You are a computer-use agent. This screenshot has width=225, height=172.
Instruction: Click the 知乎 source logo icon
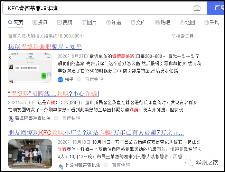click(x=60, y=79)
